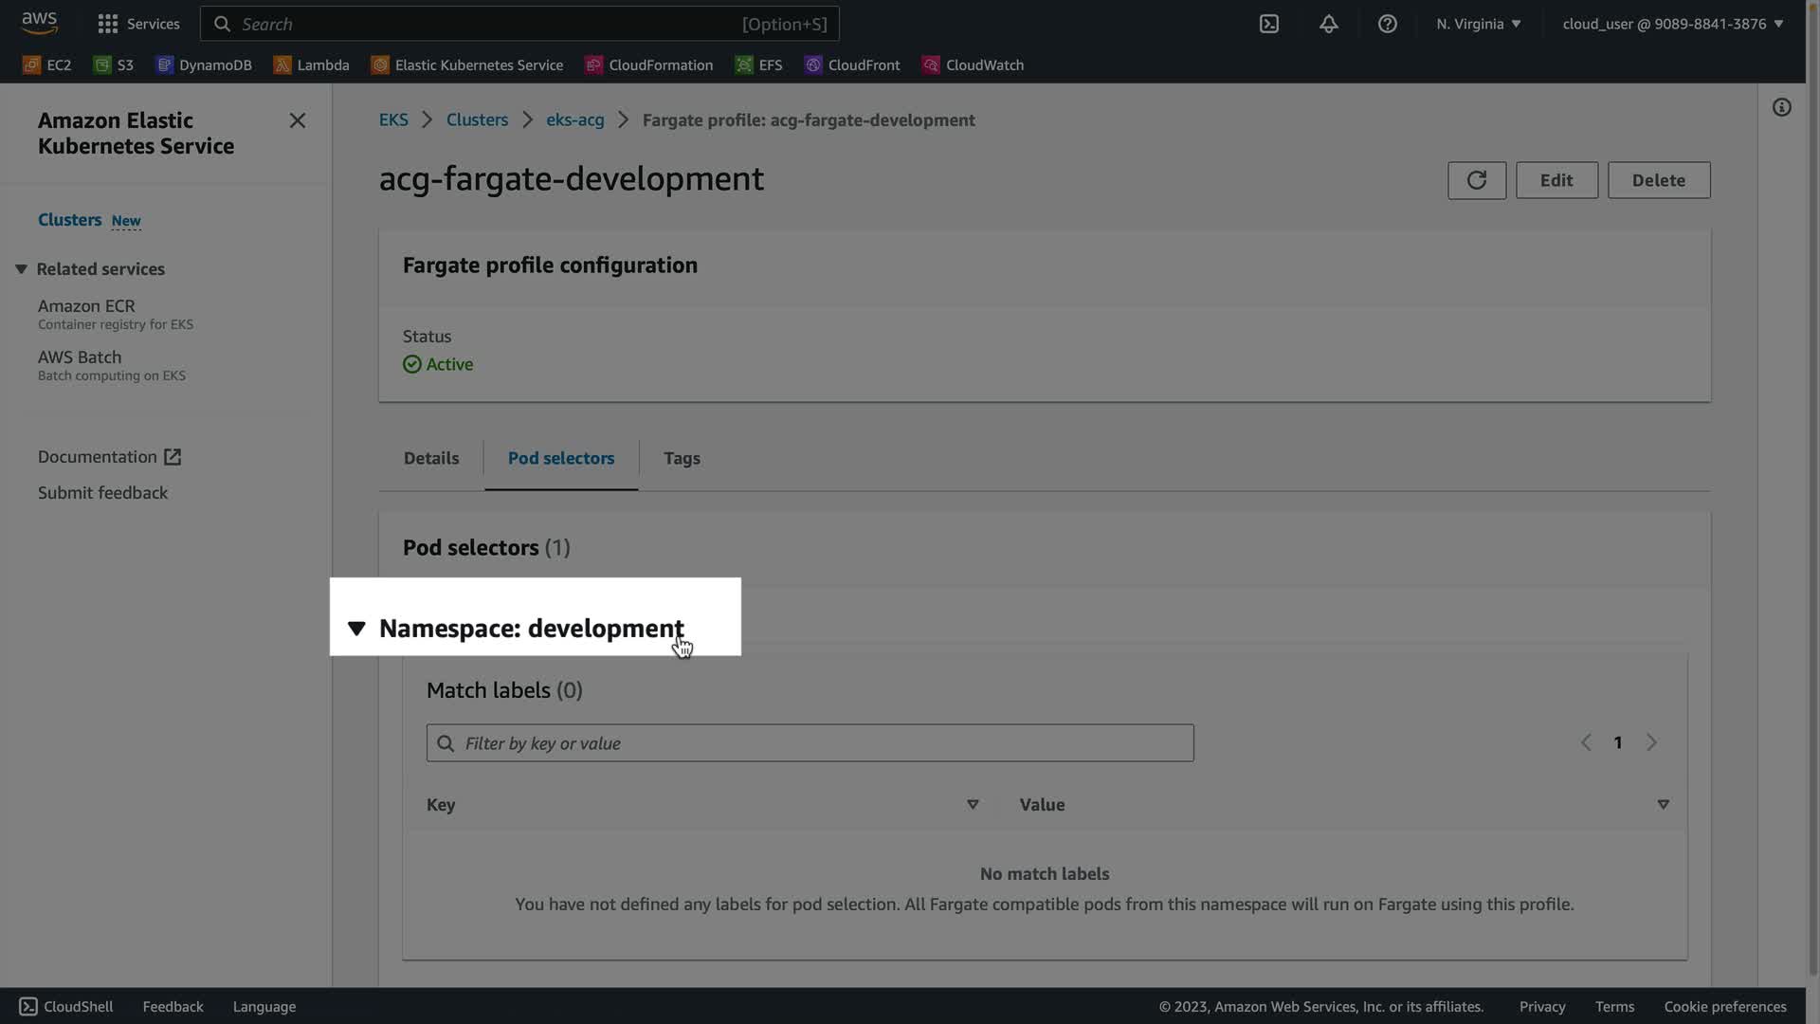
Task: Open the cloud_user account dropdown
Action: click(1672, 24)
